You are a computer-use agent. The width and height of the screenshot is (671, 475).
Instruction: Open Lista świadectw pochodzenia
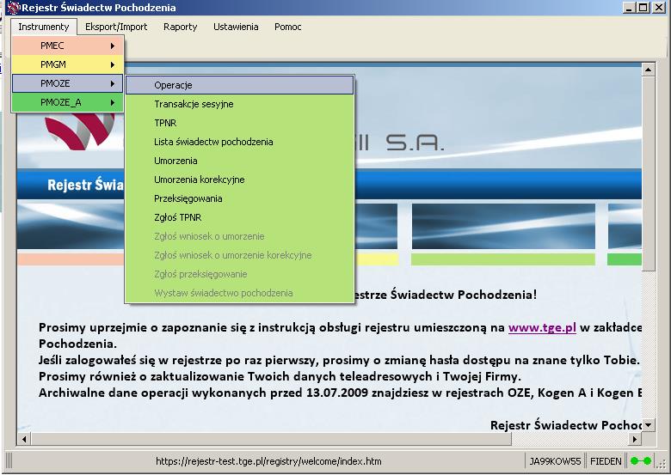pos(240,142)
